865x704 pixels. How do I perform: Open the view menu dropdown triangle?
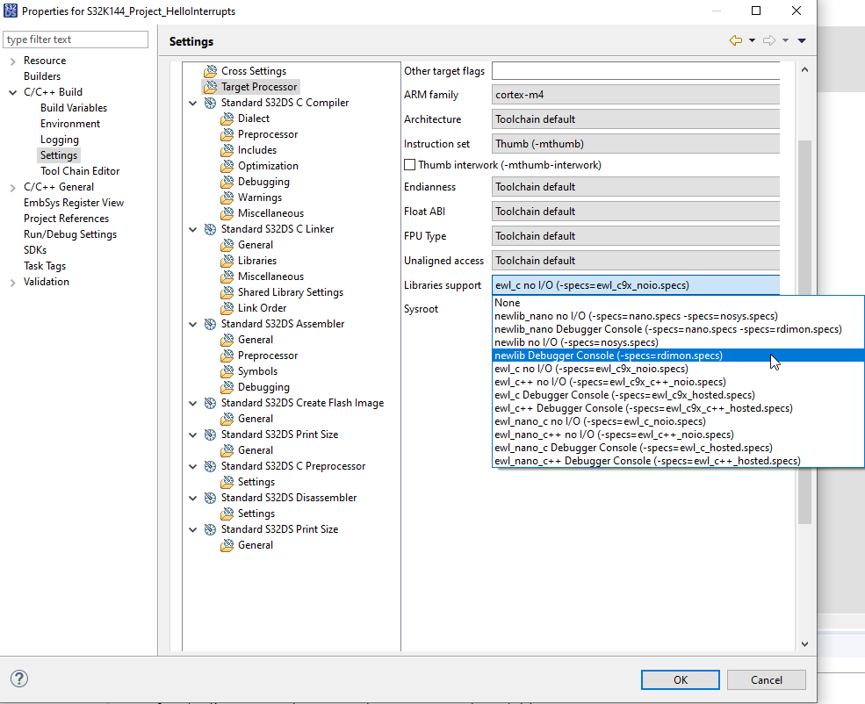pyautogui.click(x=802, y=40)
